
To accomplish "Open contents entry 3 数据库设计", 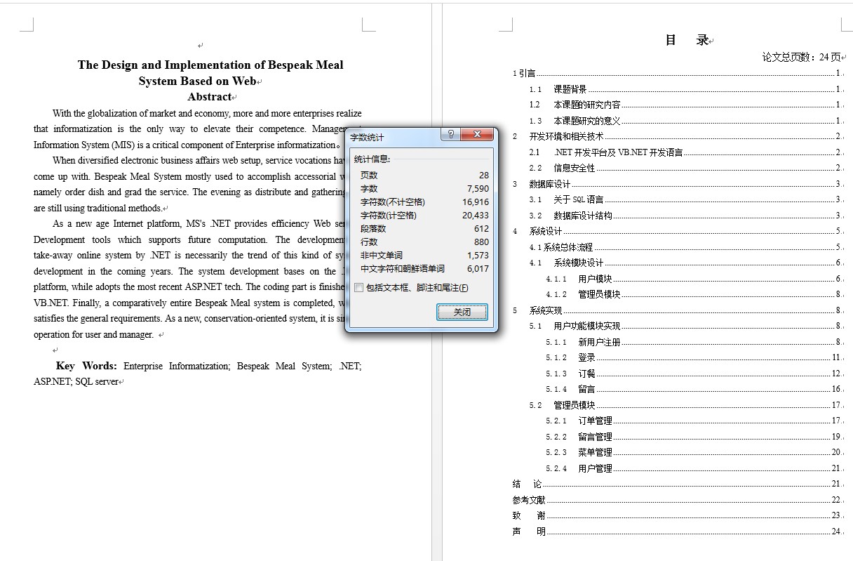I will click(x=676, y=184).
